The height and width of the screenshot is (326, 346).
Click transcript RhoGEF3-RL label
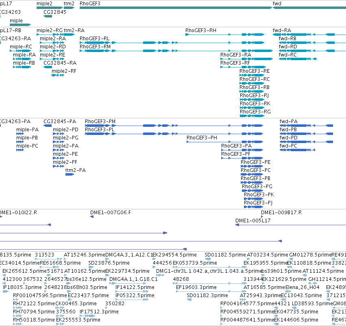click(94, 38)
